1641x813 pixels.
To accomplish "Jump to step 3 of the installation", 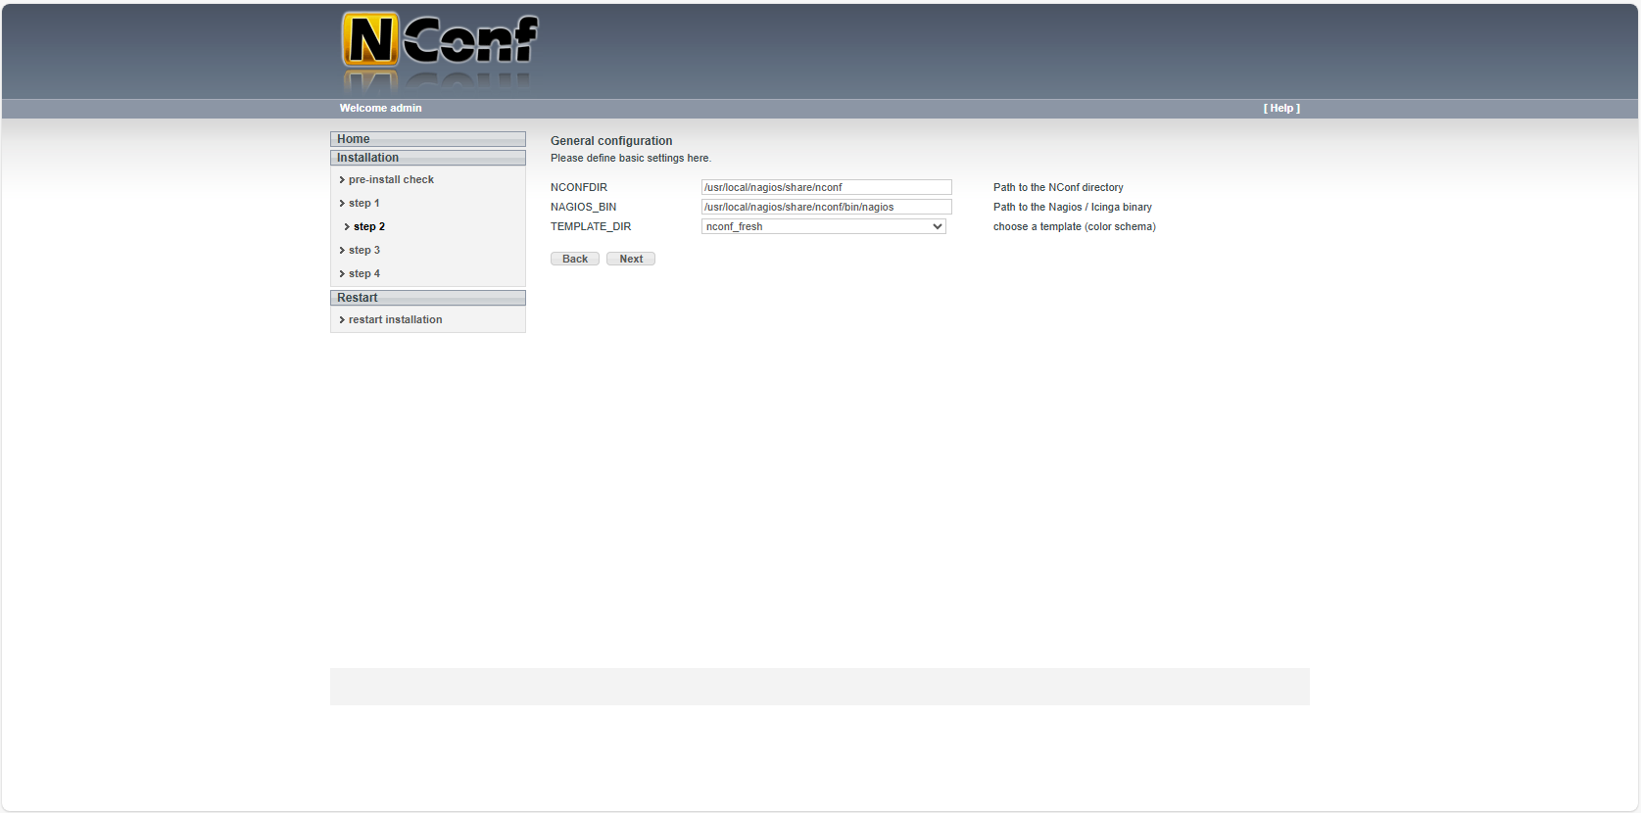I will point(363,251).
